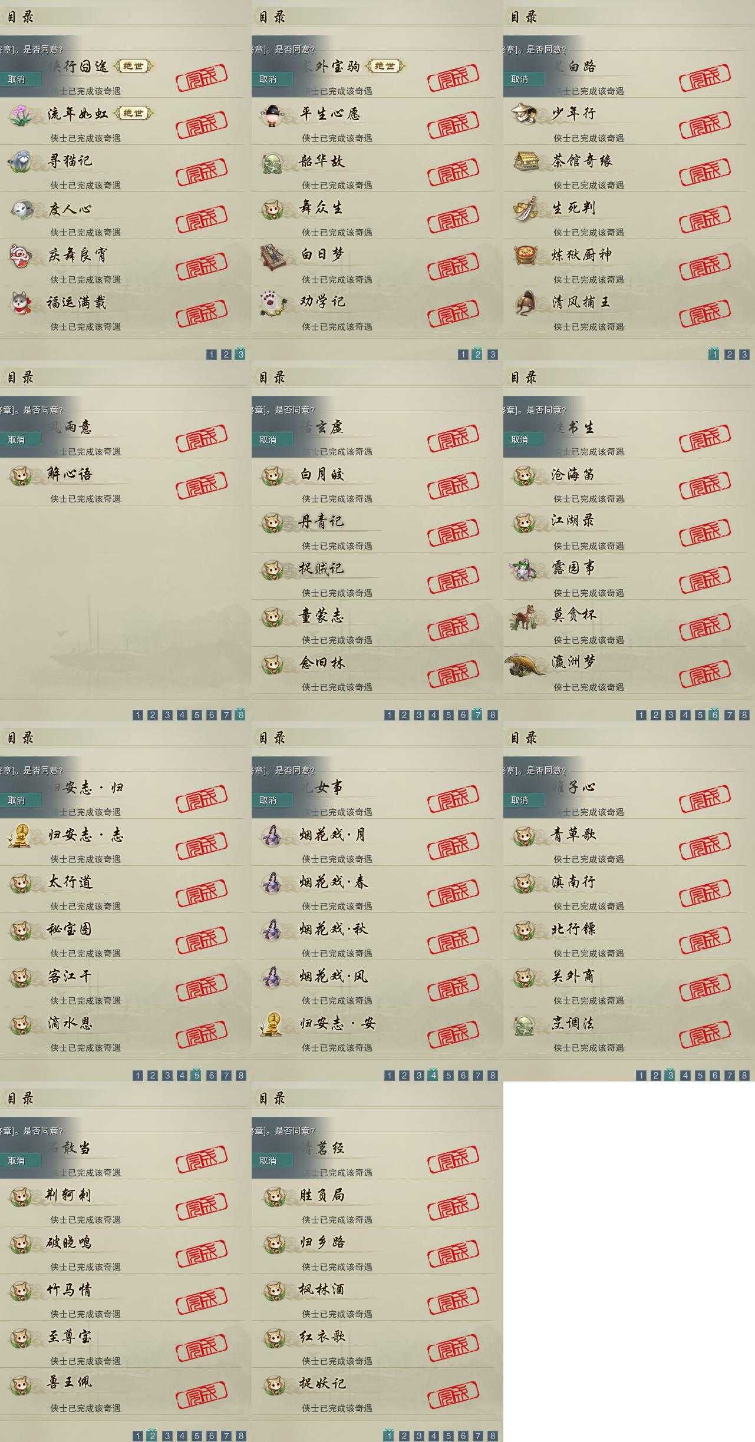Select the hotpot icon beside 炼狱厨神
Screen dimensions: 755x1442
(524, 256)
